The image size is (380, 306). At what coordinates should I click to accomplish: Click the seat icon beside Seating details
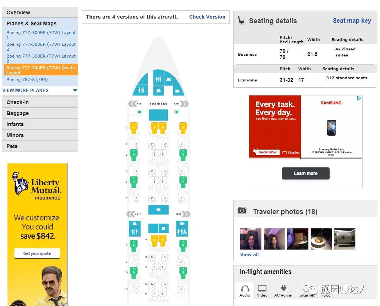tap(241, 20)
